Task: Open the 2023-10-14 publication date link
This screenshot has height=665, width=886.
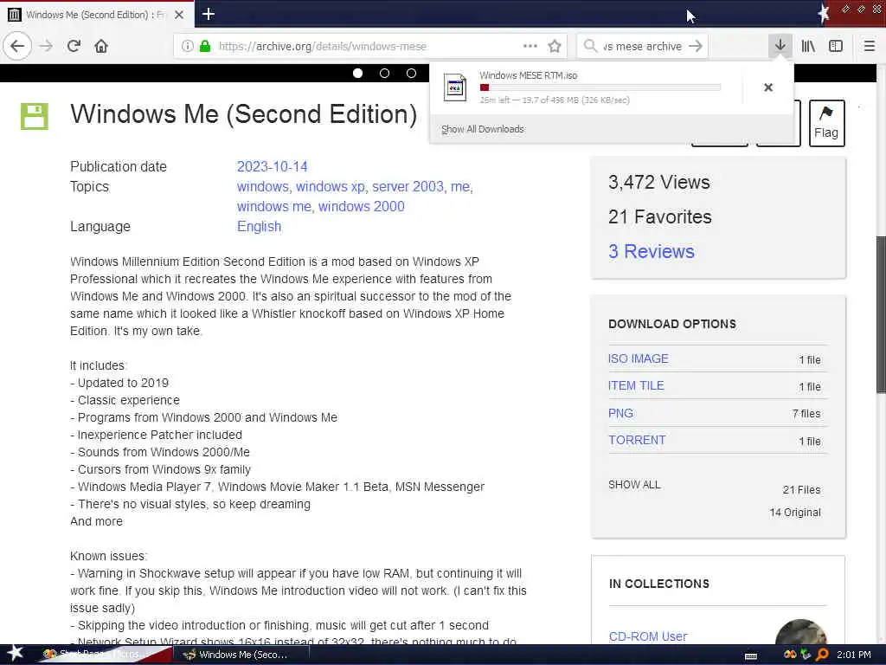Action: (x=272, y=167)
